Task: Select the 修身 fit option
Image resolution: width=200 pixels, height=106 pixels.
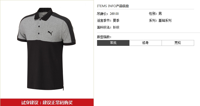Action: [146, 43]
